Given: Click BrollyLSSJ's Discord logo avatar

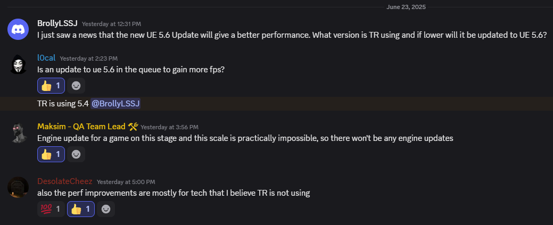Looking at the screenshot, I should (x=19, y=29).
